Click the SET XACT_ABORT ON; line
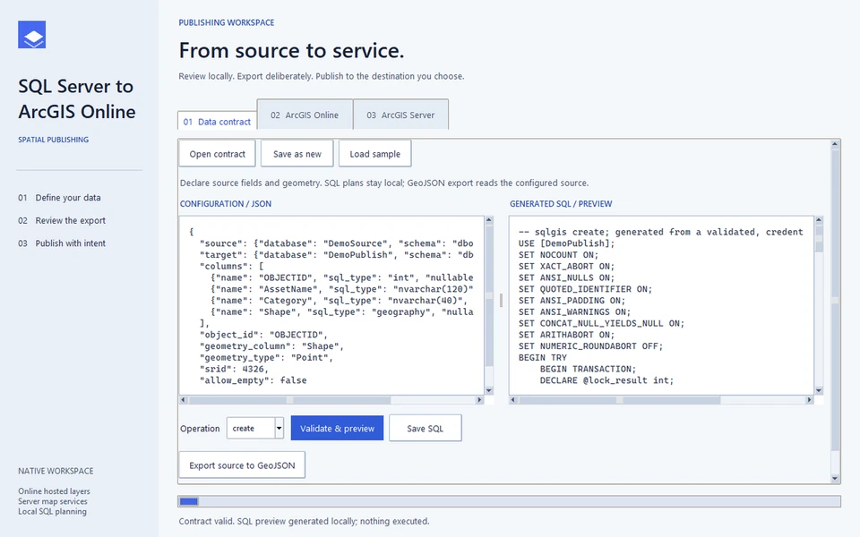Screen dimensions: 860x537 [x=566, y=267]
